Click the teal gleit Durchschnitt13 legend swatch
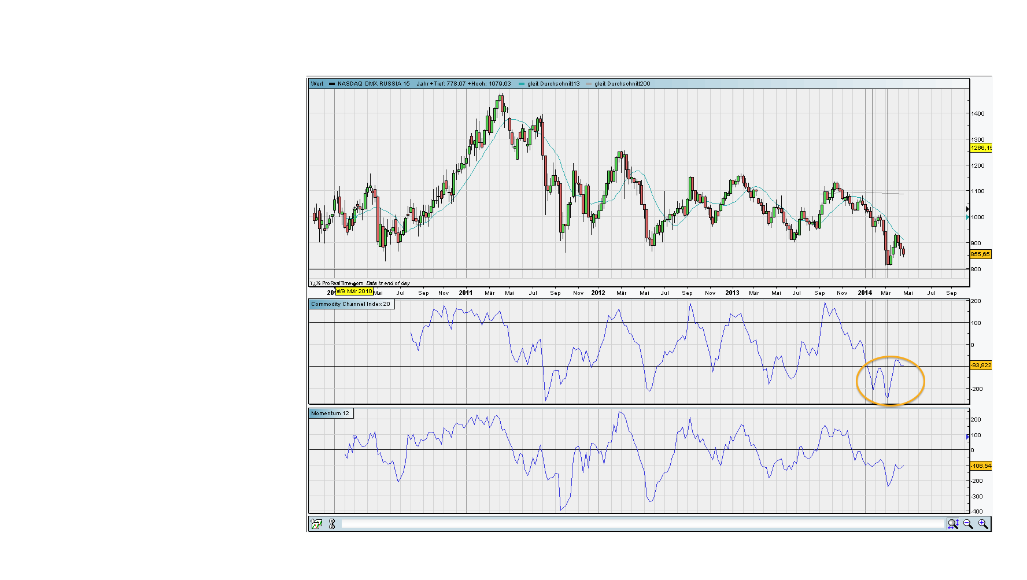 (522, 84)
